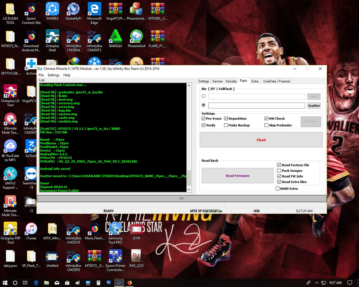Select the Bin file radio button
Screen dimensions: 359x287
click(203, 96)
